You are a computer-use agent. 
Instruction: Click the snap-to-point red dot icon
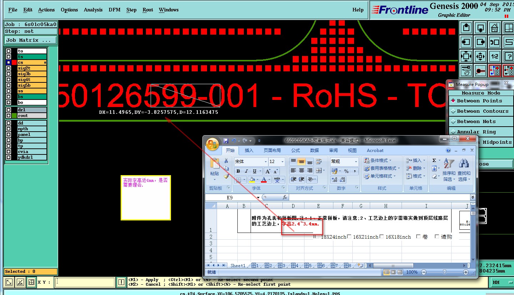click(x=480, y=70)
